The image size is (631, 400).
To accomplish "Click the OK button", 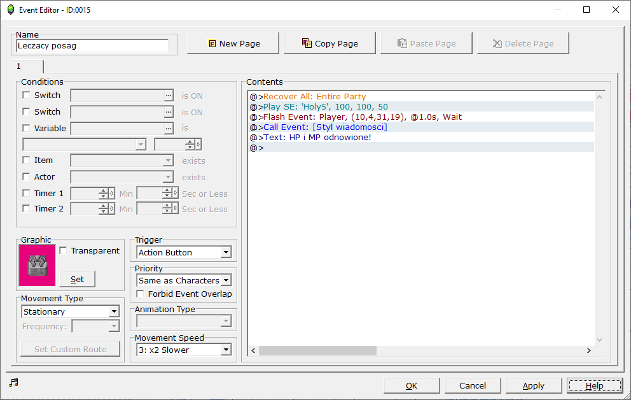I will point(412,385).
